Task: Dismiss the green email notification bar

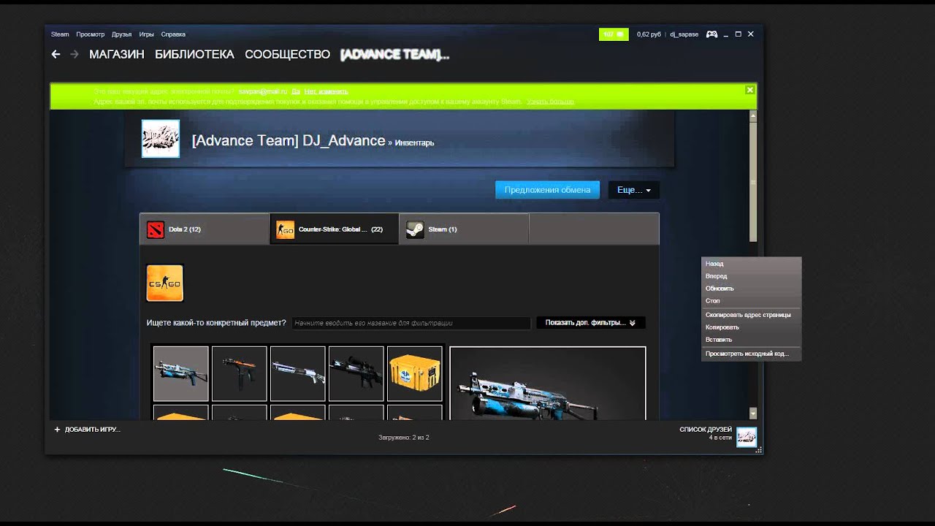Action: 749,90
